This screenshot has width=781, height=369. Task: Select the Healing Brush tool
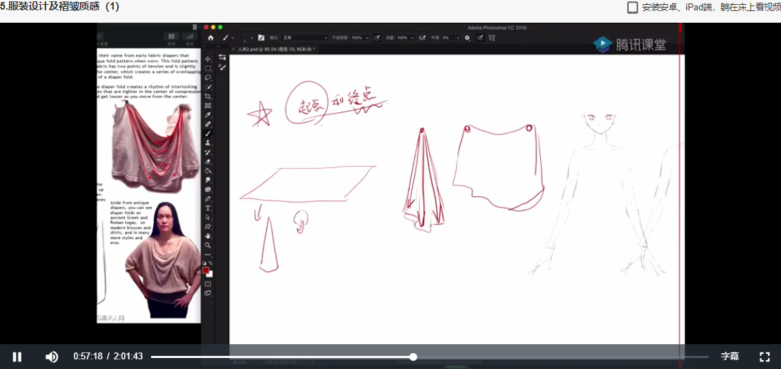(x=208, y=125)
